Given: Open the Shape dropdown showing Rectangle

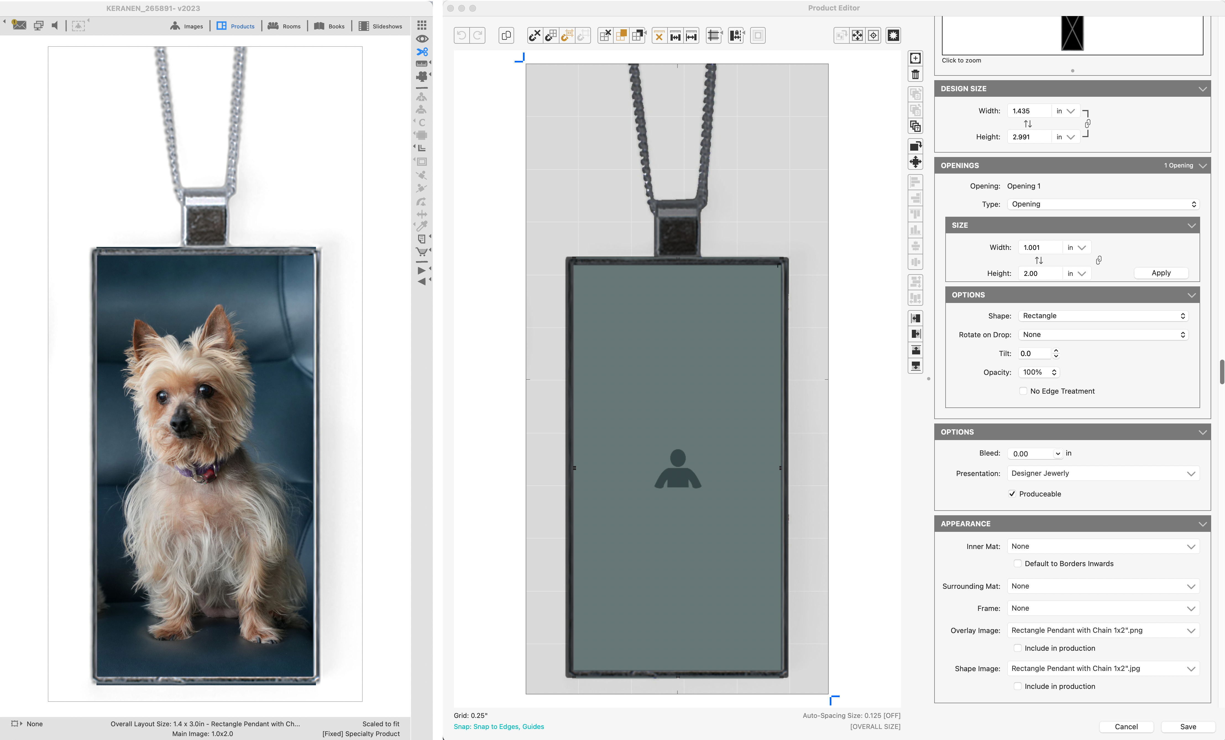Looking at the screenshot, I should point(1103,316).
